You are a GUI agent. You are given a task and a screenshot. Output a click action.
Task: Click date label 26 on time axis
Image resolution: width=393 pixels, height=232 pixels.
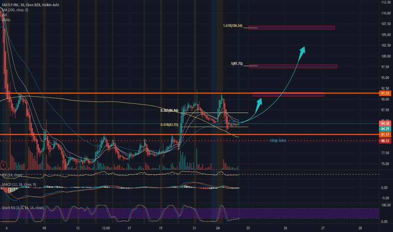coord(285,228)
